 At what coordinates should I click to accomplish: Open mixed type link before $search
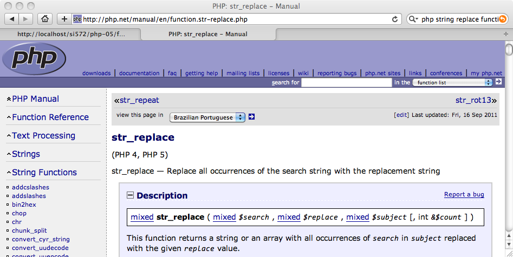224,217
